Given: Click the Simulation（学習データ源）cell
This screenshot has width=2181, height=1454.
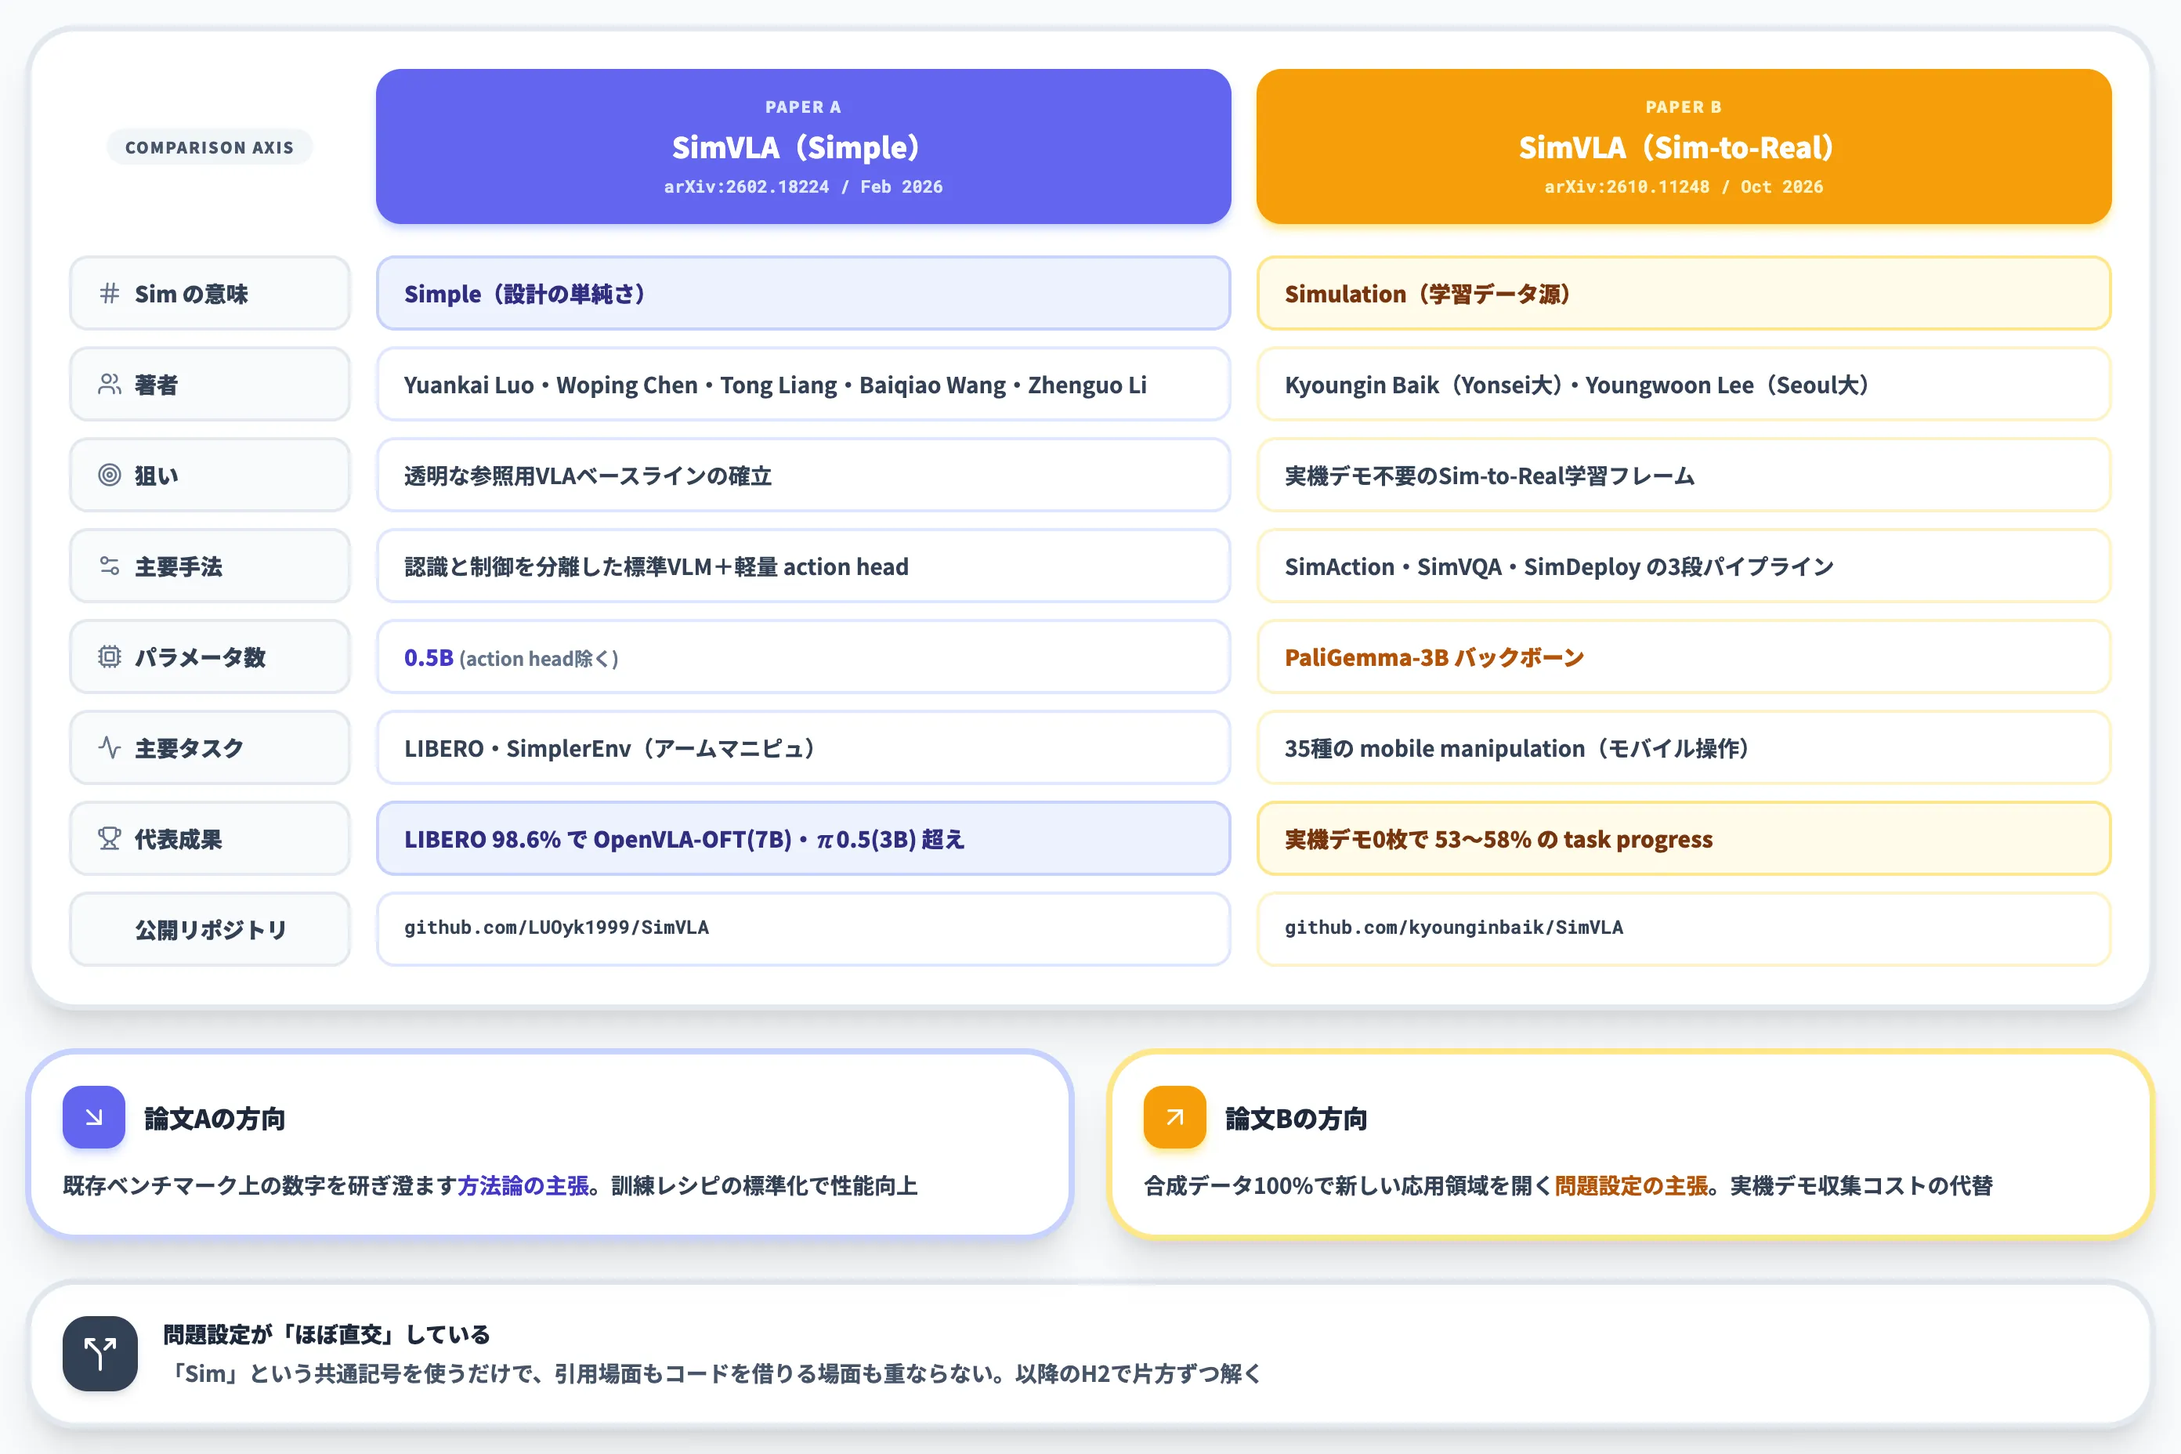Looking at the screenshot, I should 1684,293.
